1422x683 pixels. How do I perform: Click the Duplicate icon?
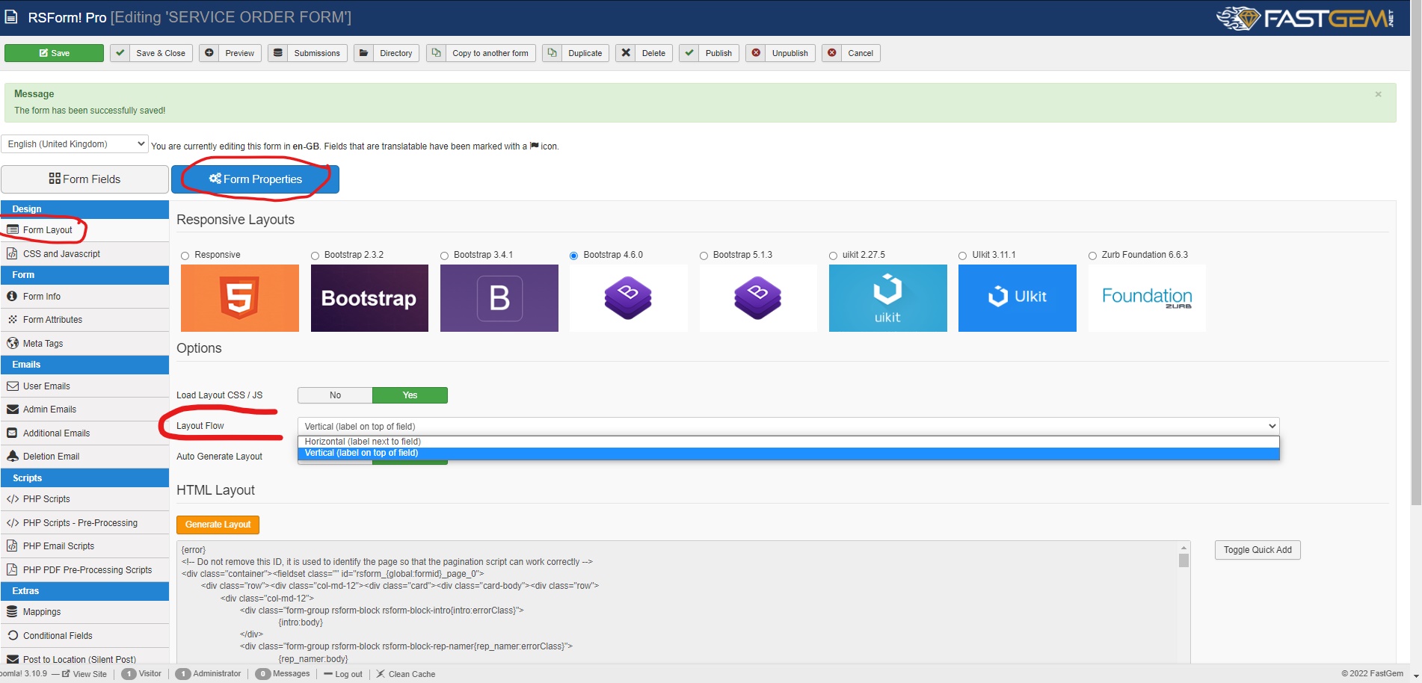[x=552, y=53]
